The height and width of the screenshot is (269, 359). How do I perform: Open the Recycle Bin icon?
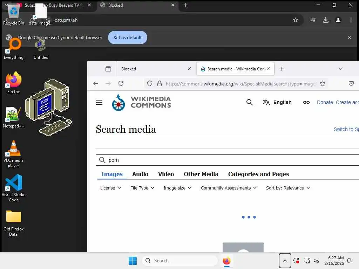[14, 14]
